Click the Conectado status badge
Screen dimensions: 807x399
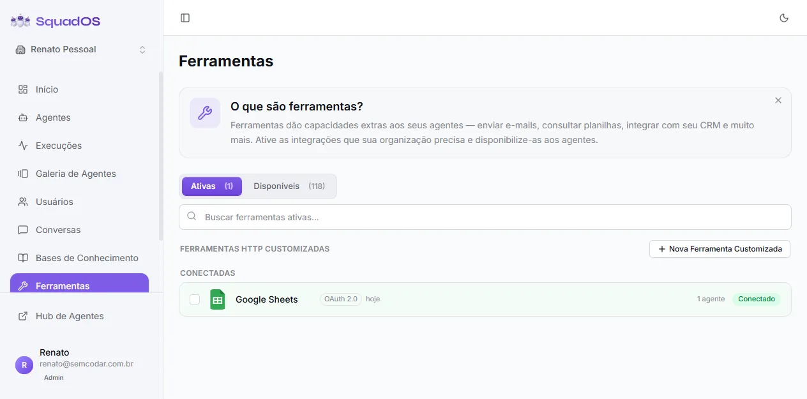(757, 299)
